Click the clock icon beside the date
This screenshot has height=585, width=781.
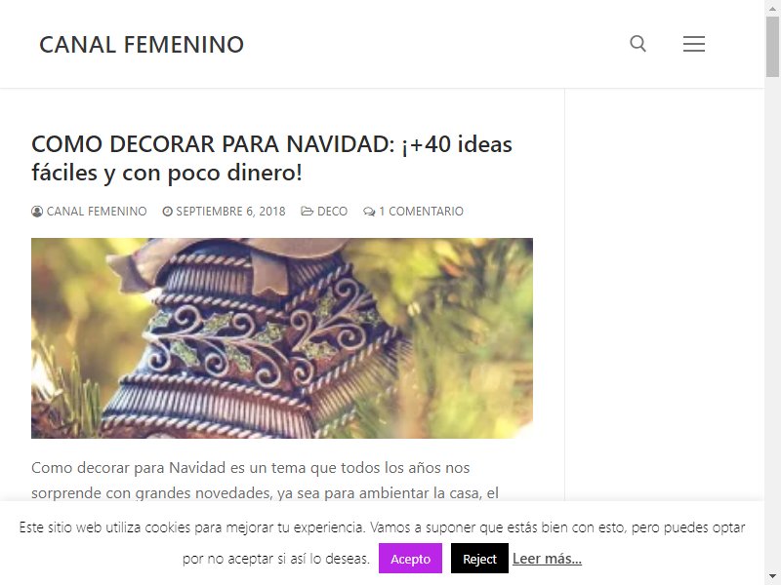(x=167, y=212)
